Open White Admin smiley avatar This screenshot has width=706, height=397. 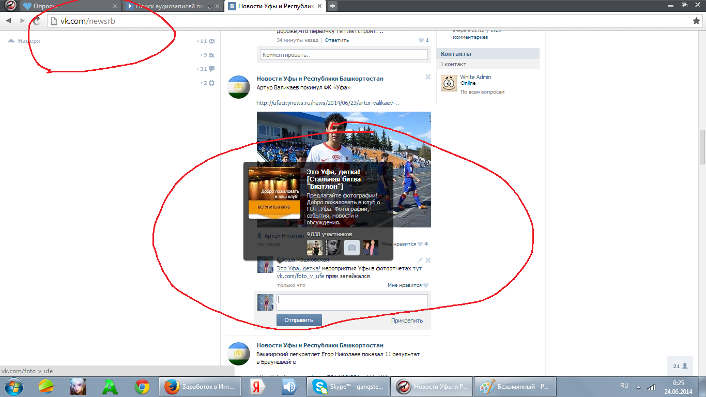[x=449, y=83]
